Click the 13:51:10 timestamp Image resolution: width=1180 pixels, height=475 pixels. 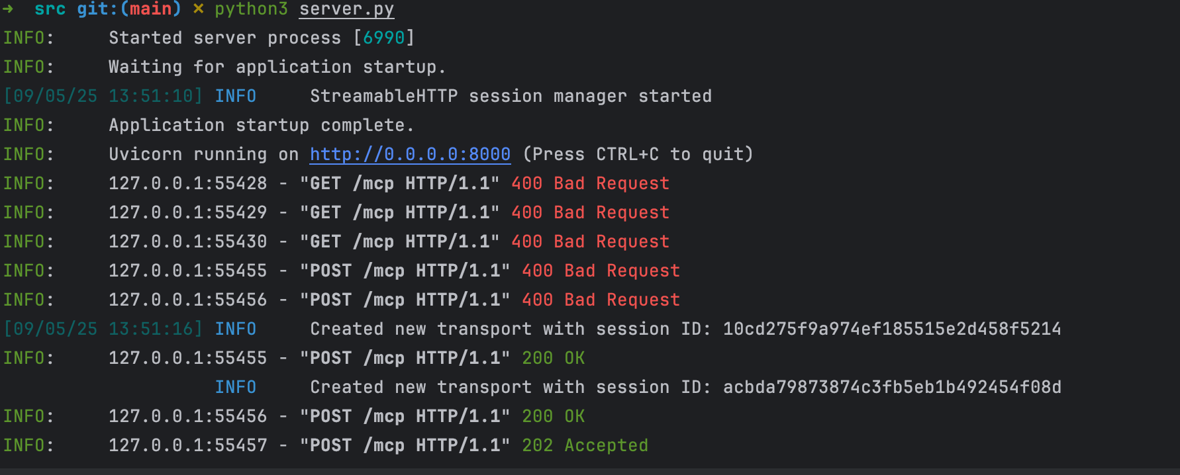150,96
